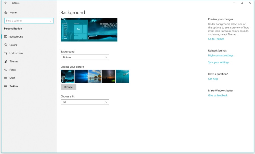255x154 pixels.
Task: Click the Start tiles icon
Action: 6,78
